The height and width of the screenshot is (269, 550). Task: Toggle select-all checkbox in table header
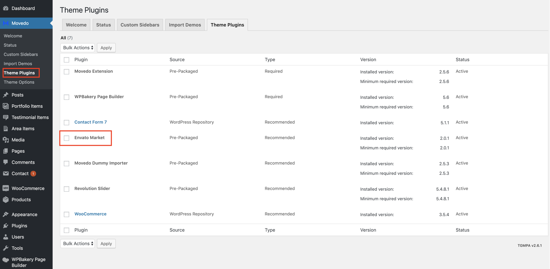[x=66, y=60]
